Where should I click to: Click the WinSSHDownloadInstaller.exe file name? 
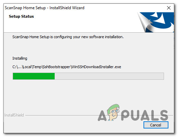[96, 67]
